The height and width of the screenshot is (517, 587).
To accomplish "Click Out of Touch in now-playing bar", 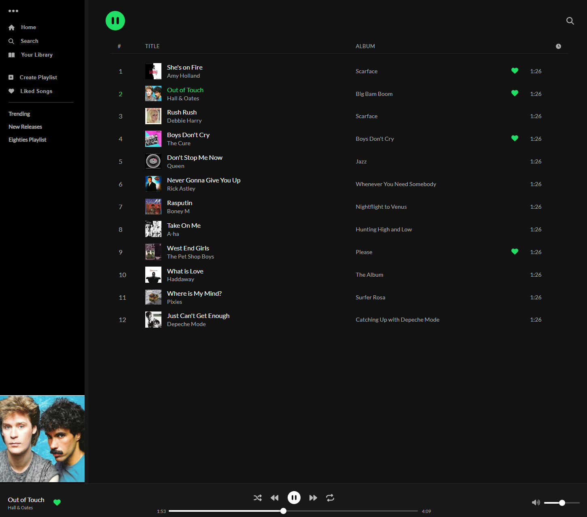I will (26, 500).
